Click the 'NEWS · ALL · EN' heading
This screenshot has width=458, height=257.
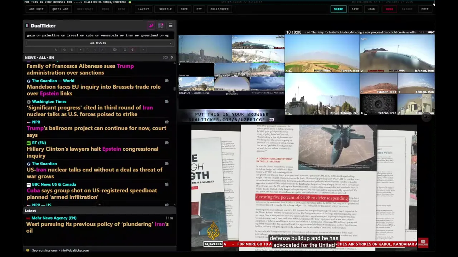pos(39,57)
